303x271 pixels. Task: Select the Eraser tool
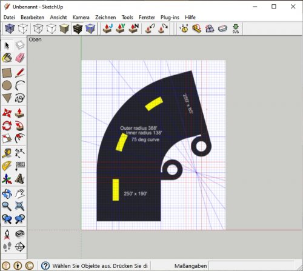point(20,58)
